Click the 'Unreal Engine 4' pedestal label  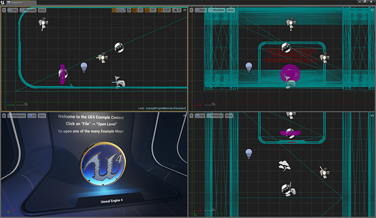[112, 201]
